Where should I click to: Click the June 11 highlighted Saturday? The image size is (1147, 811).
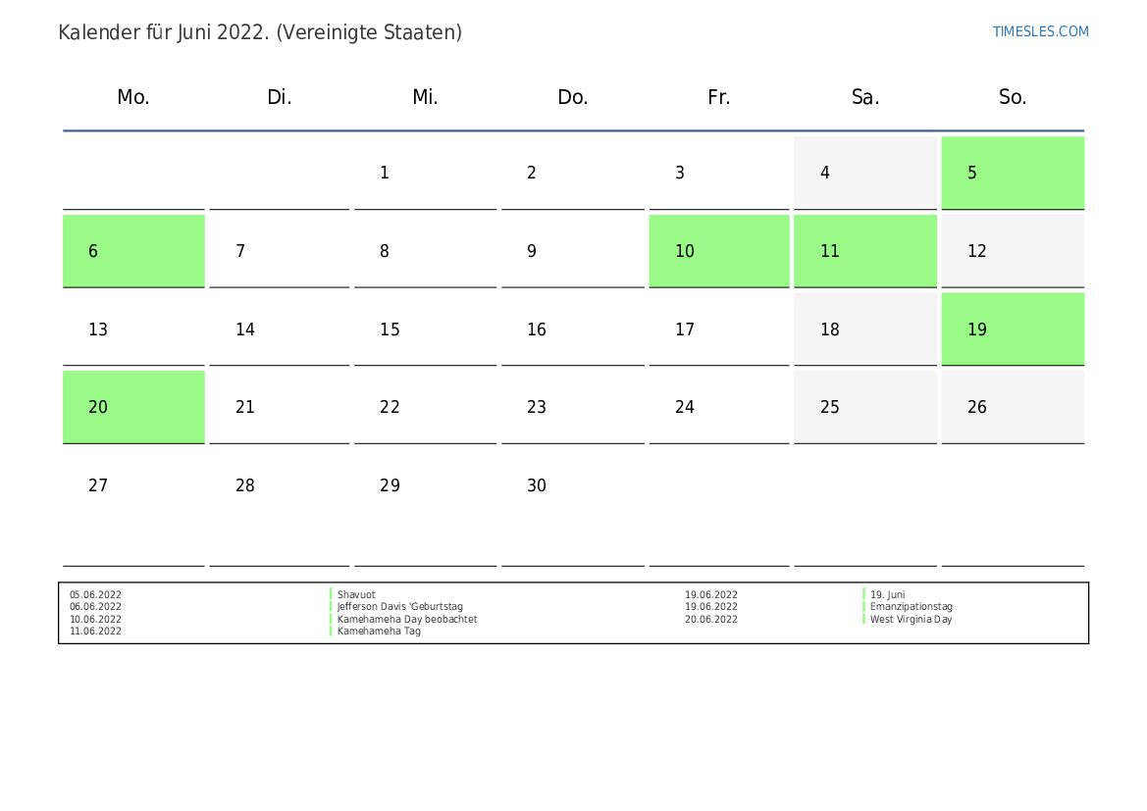pos(864,251)
